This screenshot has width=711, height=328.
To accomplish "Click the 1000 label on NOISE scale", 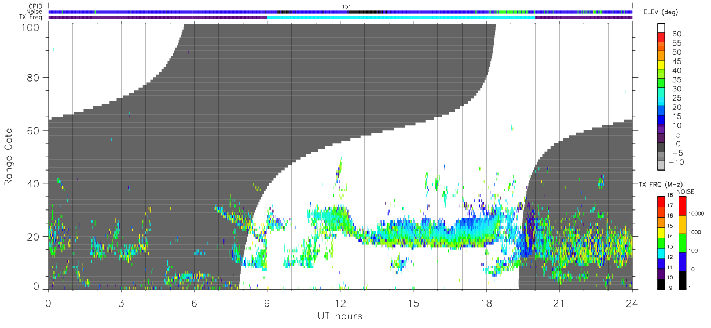I will click(x=696, y=233).
